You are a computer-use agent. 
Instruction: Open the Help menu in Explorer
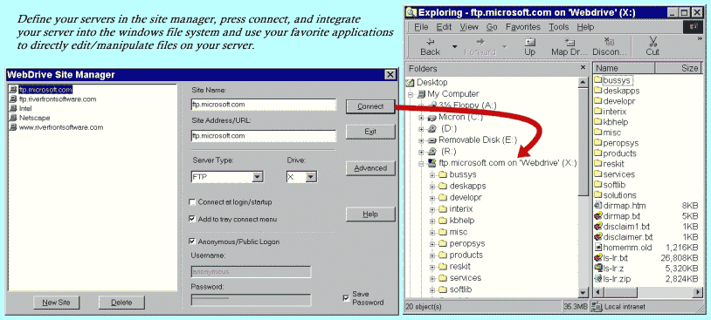pyautogui.click(x=585, y=27)
